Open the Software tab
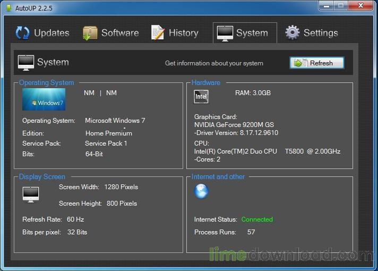The height and width of the screenshot is (271, 378). (119, 33)
